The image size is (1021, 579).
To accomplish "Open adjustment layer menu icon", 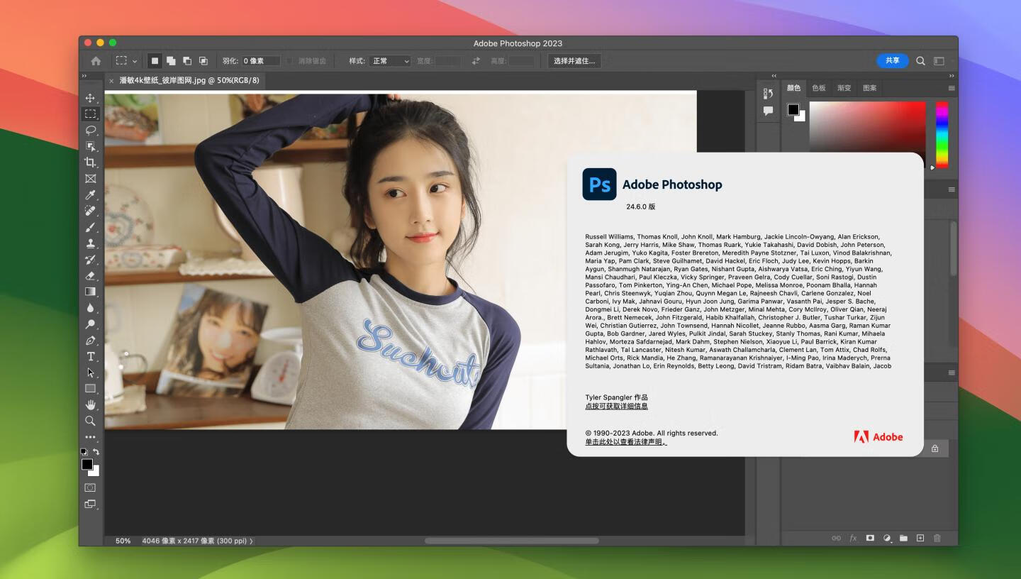I will click(887, 539).
